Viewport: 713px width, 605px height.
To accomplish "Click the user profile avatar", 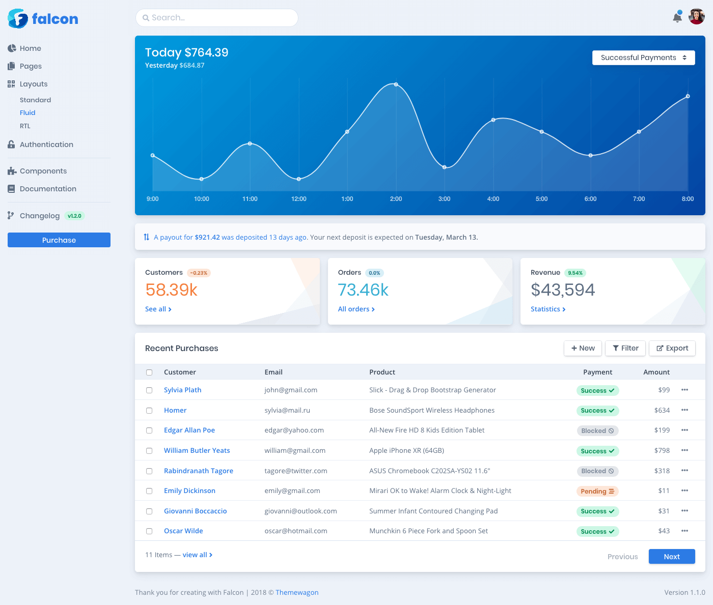I will point(696,17).
